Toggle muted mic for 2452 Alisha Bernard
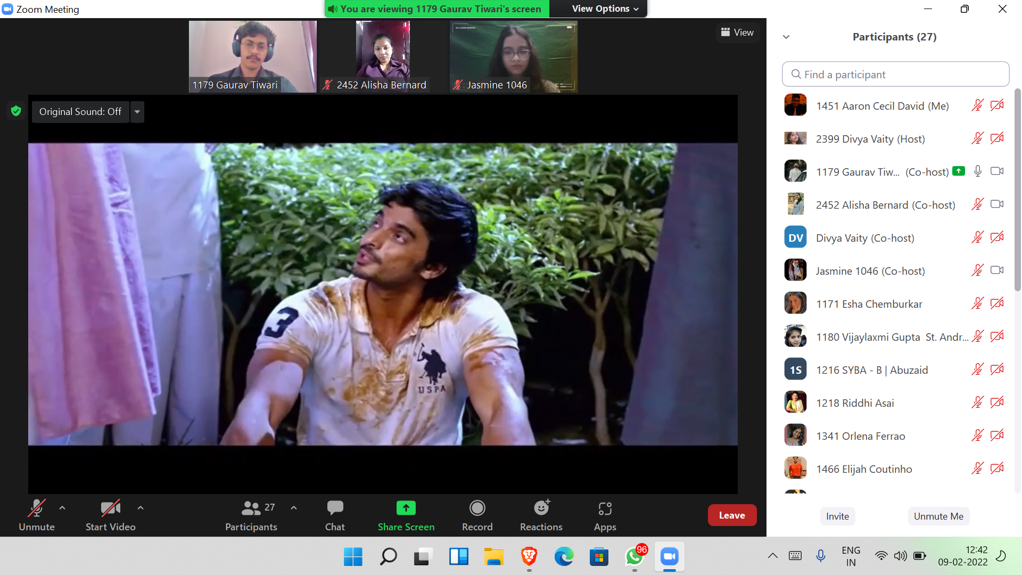Viewport: 1022px width, 575px height. pyautogui.click(x=978, y=204)
